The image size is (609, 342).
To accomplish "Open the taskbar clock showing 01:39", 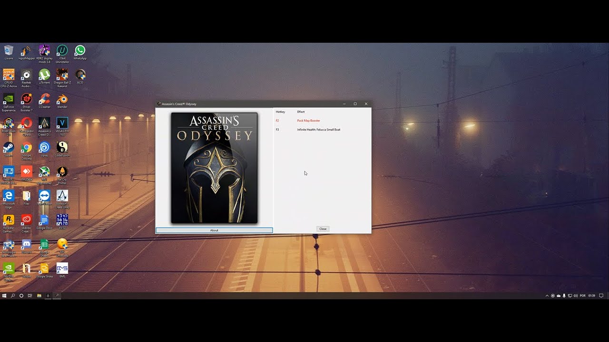I will (591, 295).
